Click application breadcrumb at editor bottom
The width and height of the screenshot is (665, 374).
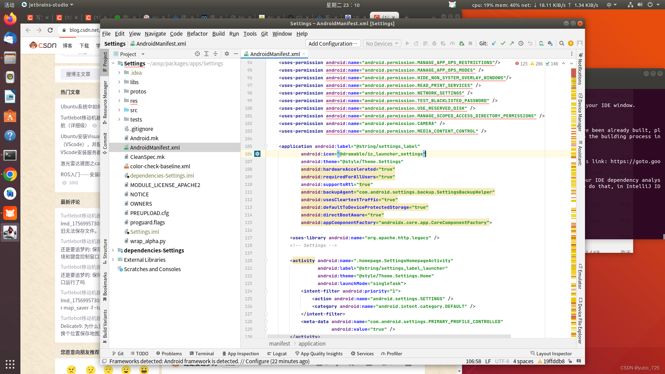coord(312,344)
